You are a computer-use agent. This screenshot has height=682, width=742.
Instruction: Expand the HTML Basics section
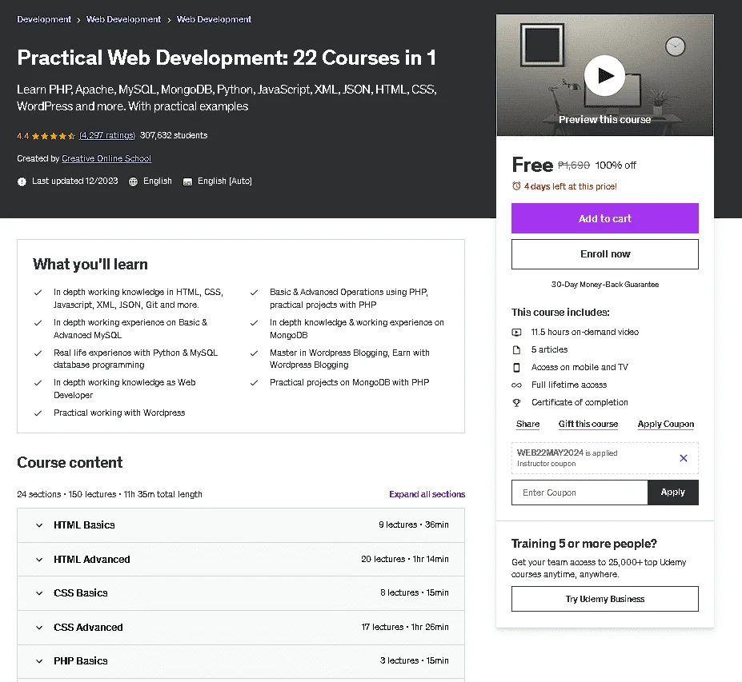[241, 525]
